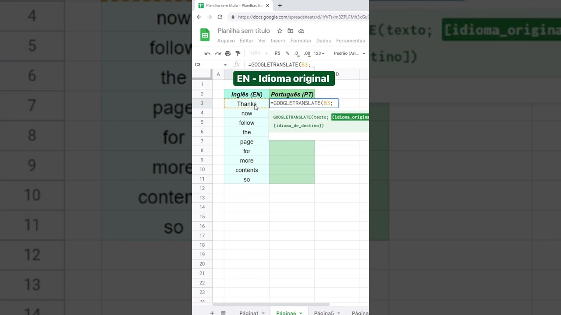Screen dimensions: 561x315
Task: Increase decimal places button
Action: coord(307,53)
